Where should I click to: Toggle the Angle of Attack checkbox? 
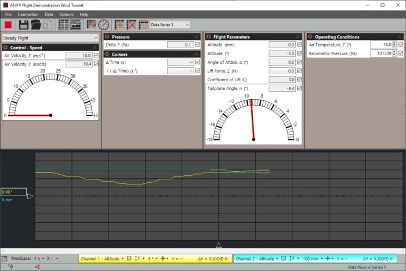(299, 62)
